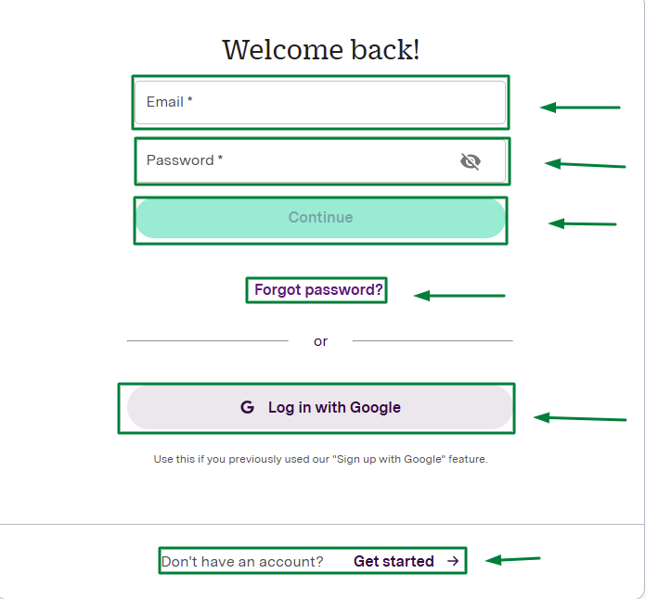Click the Sign up with Google helper text
Viewport: 646px width, 599px height.
[x=320, y=459]
